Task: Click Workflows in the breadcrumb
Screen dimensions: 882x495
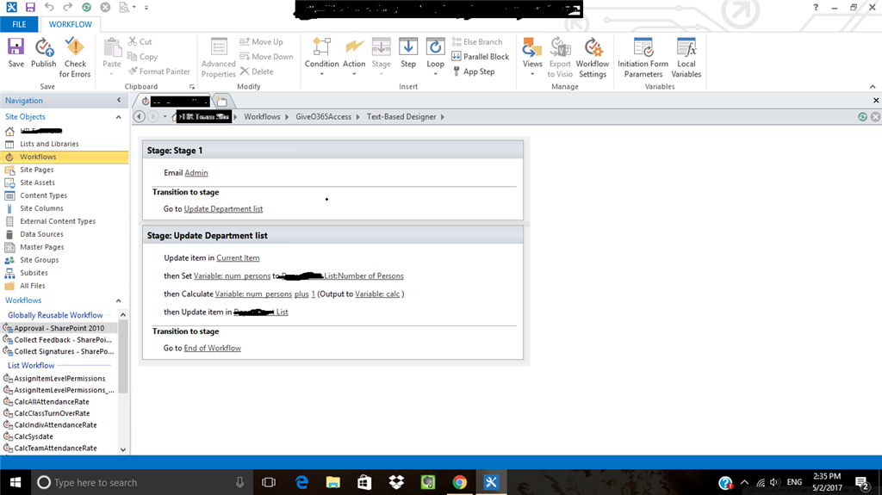Action: [262, 116]
